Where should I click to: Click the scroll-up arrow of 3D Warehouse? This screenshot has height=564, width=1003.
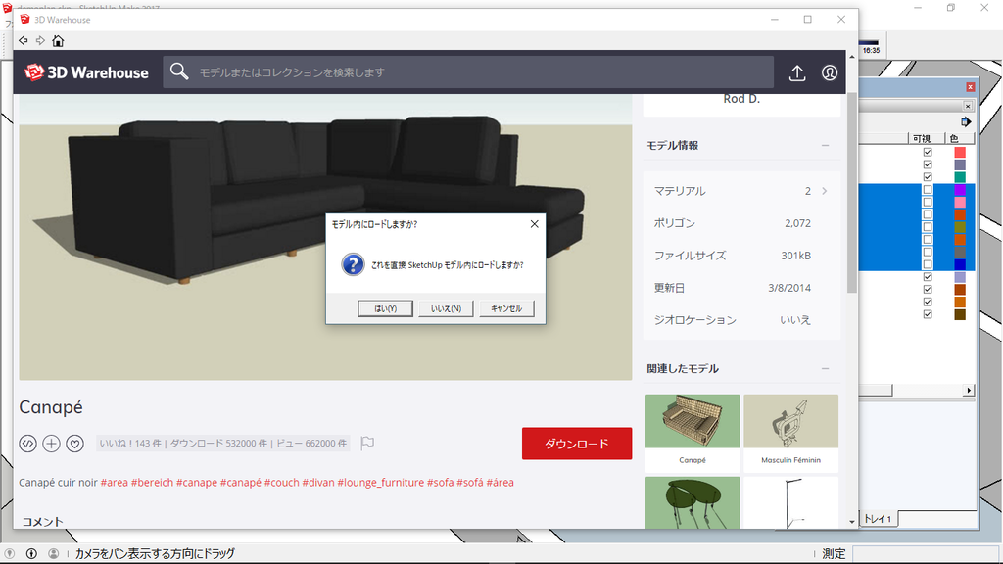point(851,57)
